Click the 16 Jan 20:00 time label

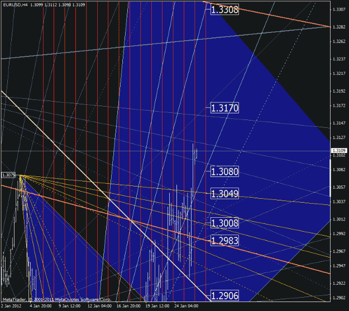click(x=128, y=306)
